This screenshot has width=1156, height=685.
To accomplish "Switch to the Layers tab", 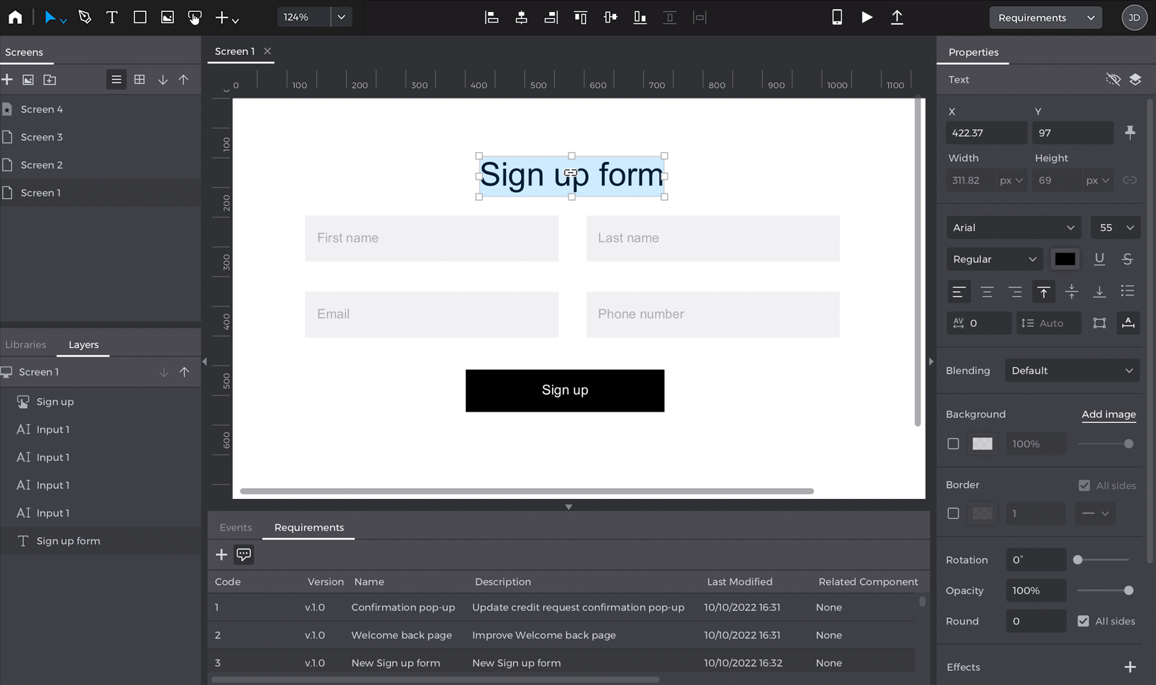I will [x=83, y=345].
